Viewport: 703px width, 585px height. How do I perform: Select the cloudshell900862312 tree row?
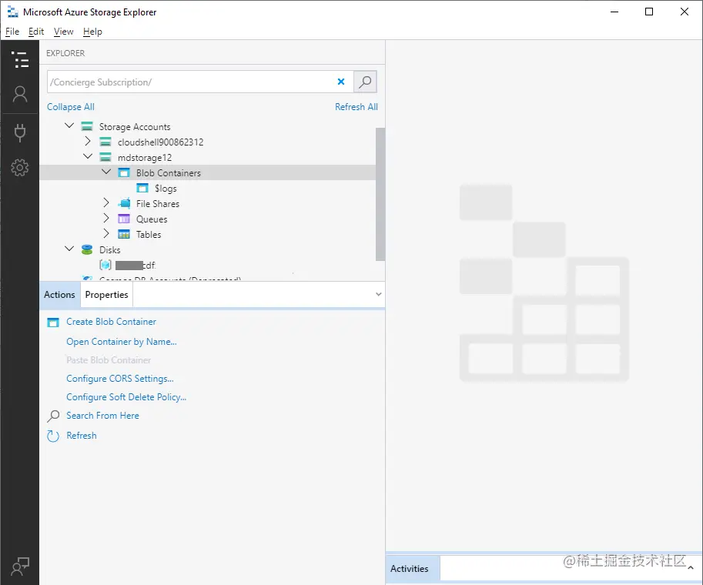point(208,142)
